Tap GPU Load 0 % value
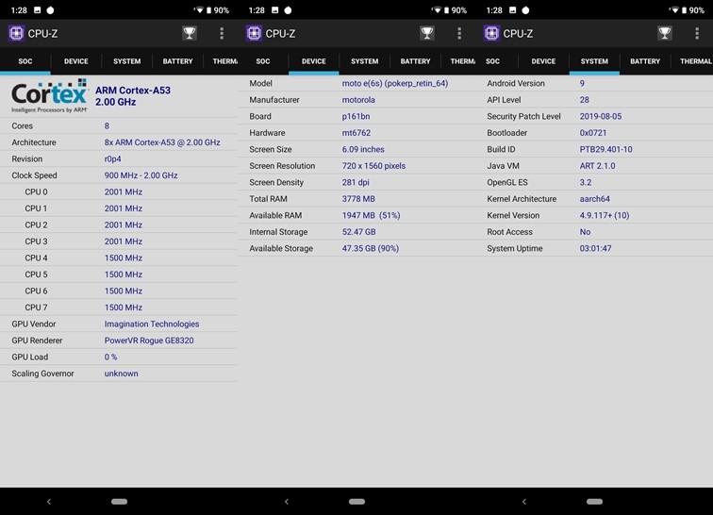The image size is (713, 515). (x=110, y=357)
